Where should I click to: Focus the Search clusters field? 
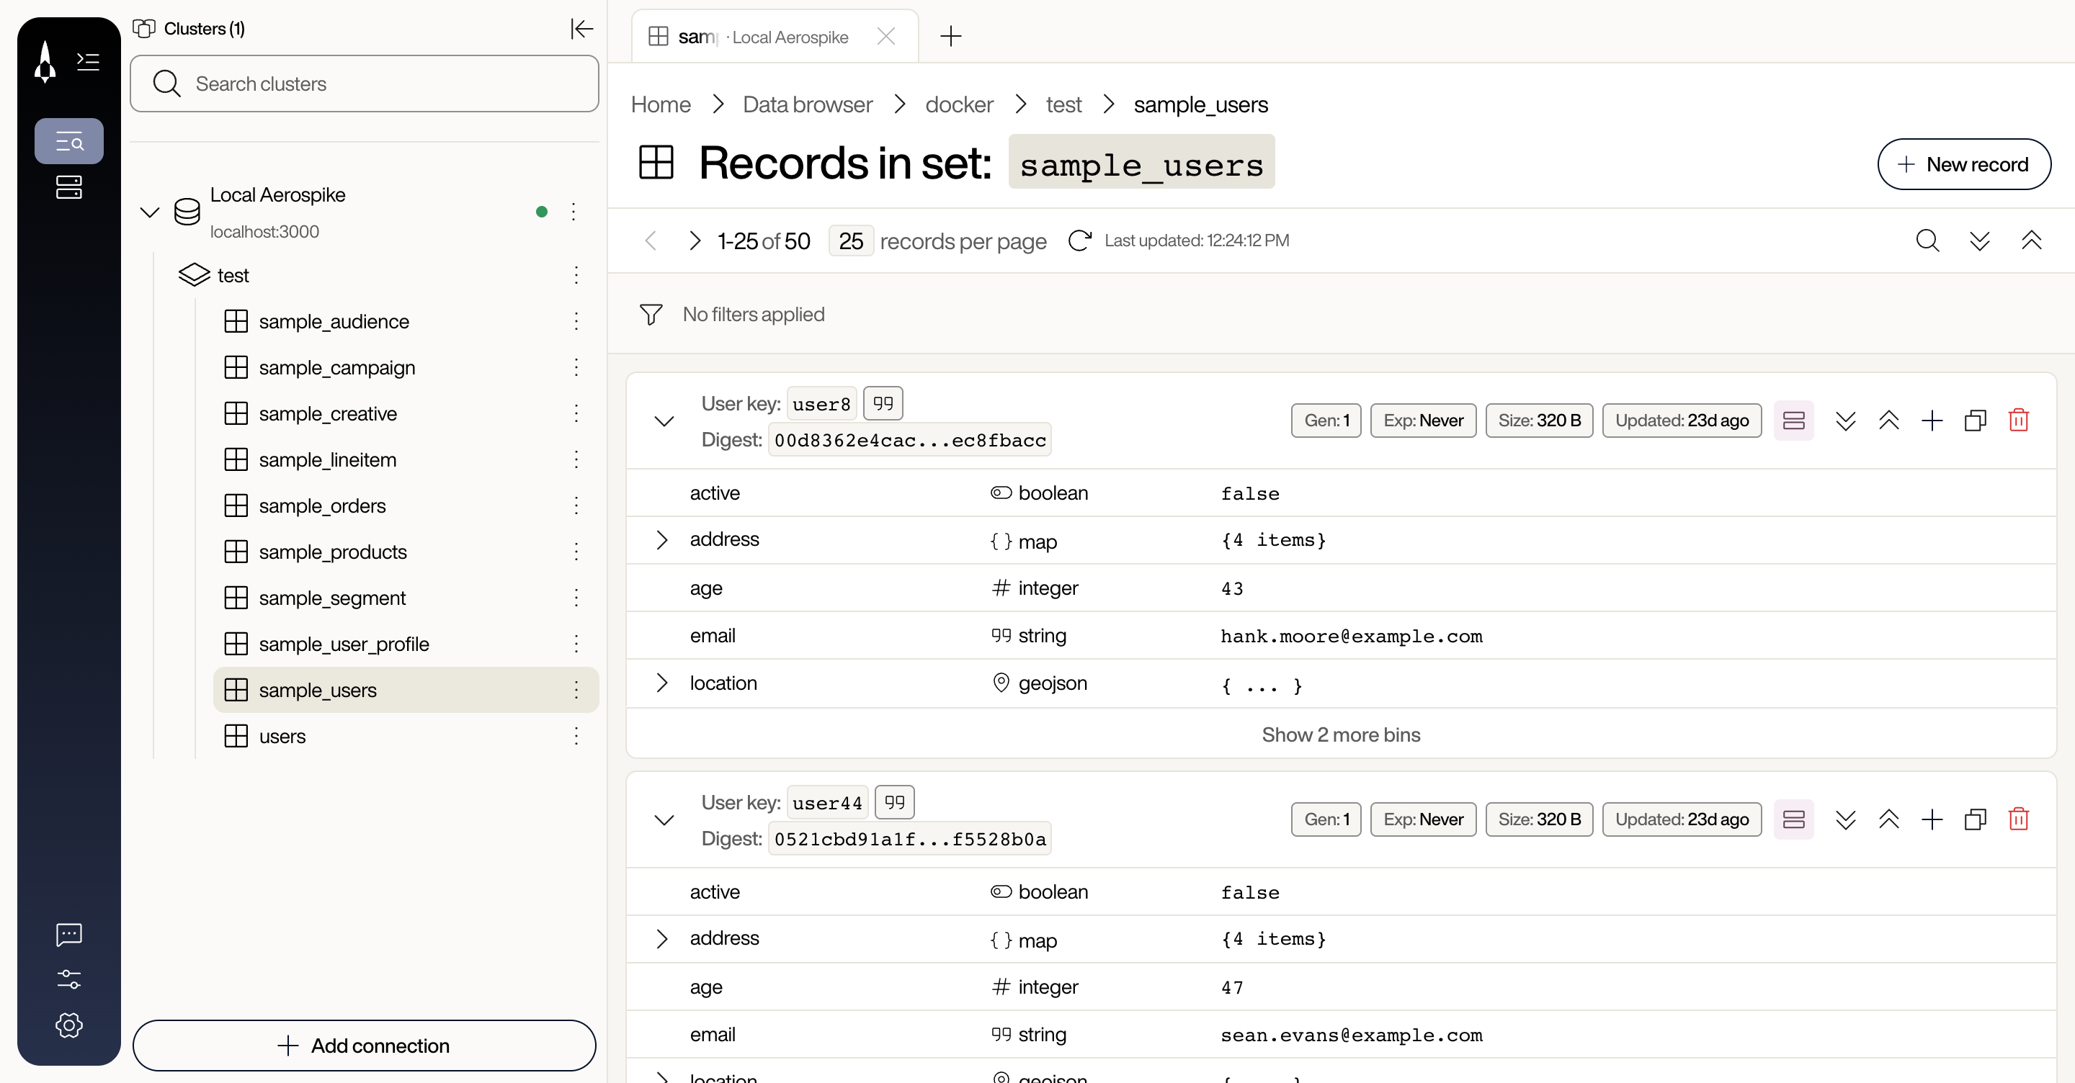pos(364,84)
